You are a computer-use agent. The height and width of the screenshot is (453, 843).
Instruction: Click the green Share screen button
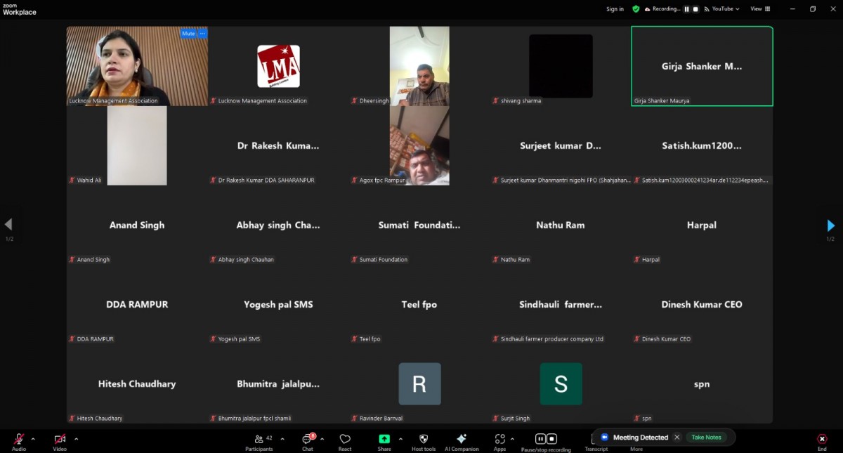coord(384,439)
